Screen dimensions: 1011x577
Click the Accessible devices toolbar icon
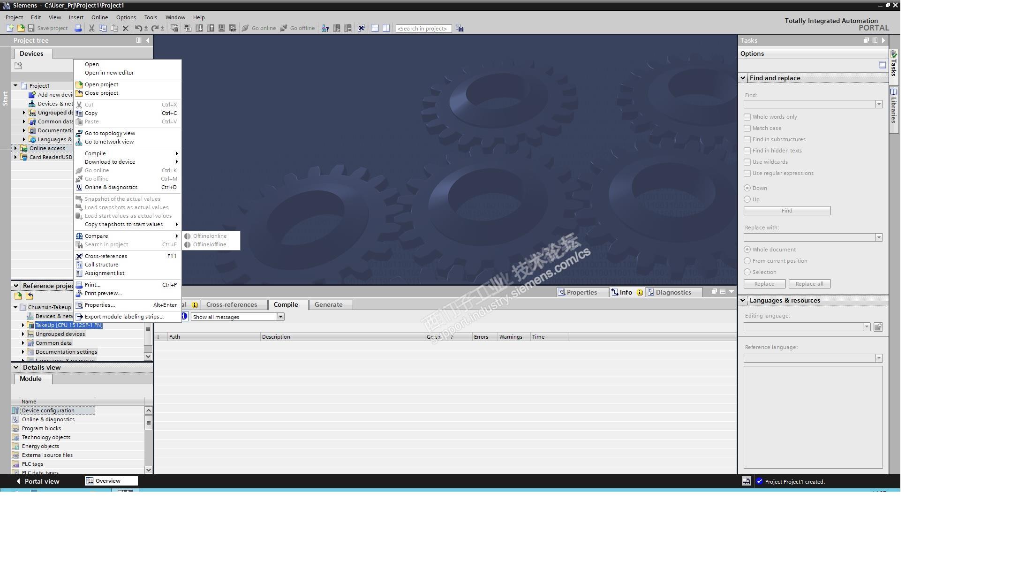click(325, 28)
